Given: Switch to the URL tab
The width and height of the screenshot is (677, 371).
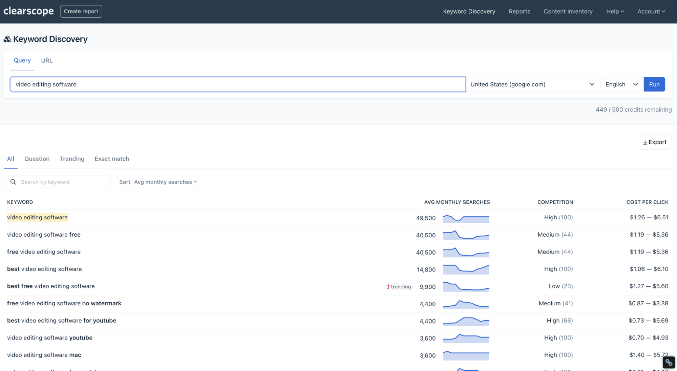Looking at the screenshot, I should coord(47,61).
